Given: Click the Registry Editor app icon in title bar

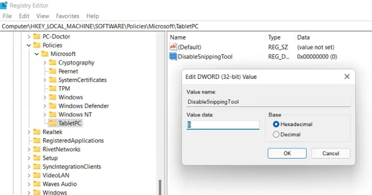Looking at the screenshot, I should 4,6.
